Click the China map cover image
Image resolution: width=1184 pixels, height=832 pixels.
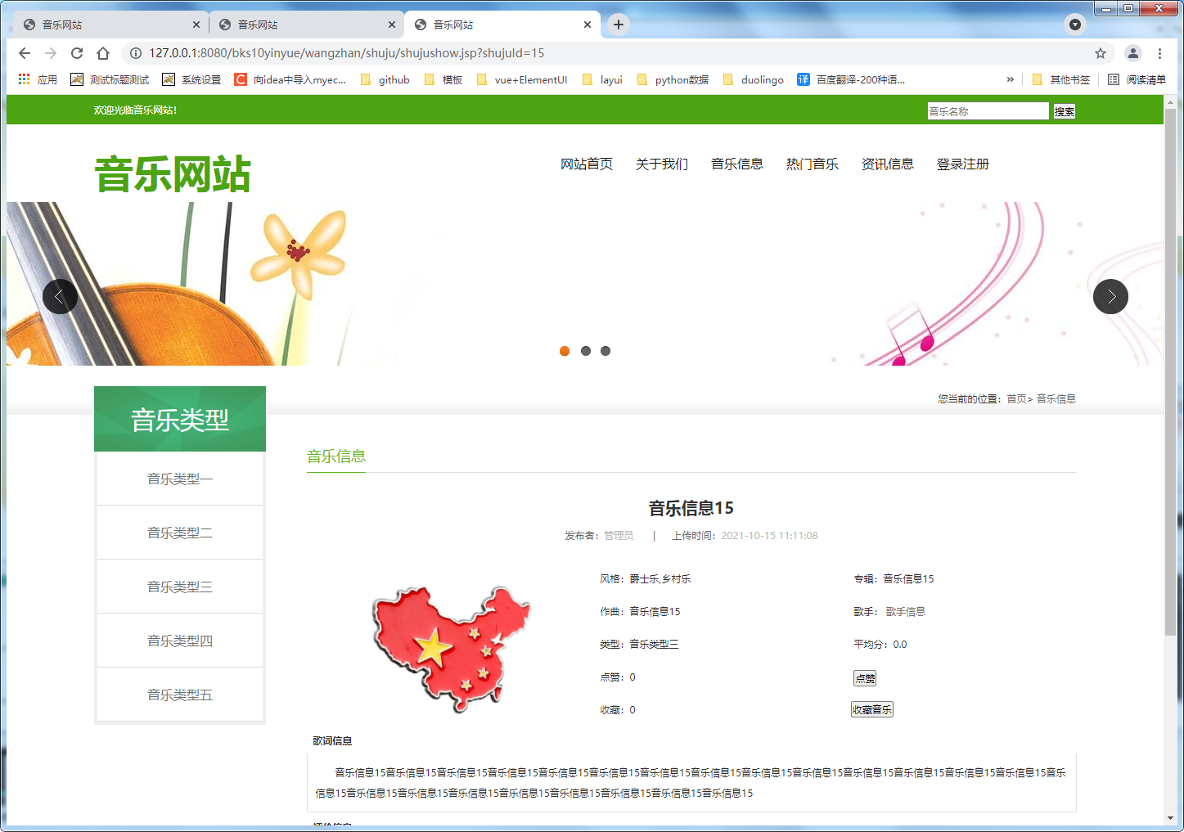[451, 649]
